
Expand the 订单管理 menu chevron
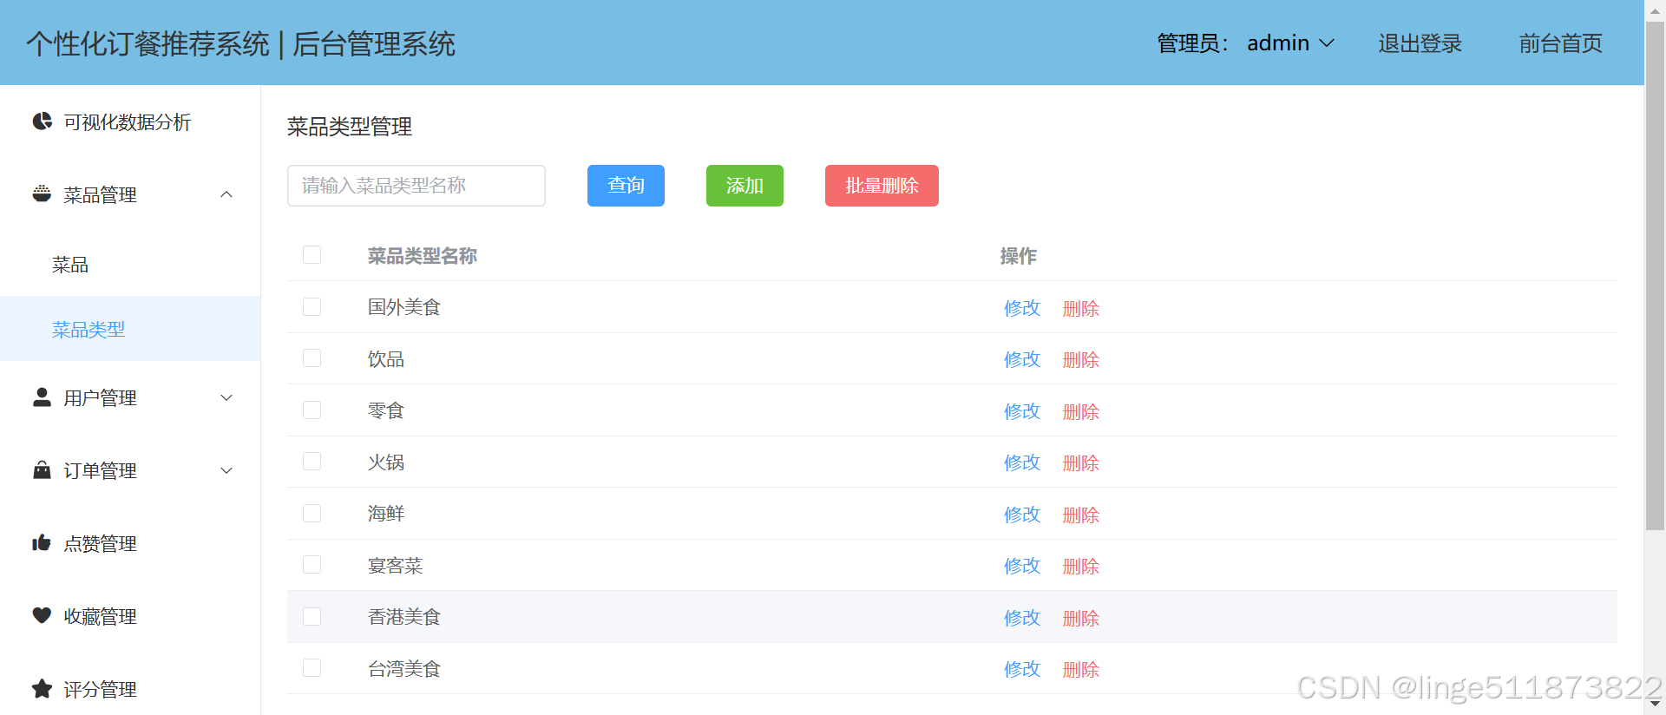point(226,470)
